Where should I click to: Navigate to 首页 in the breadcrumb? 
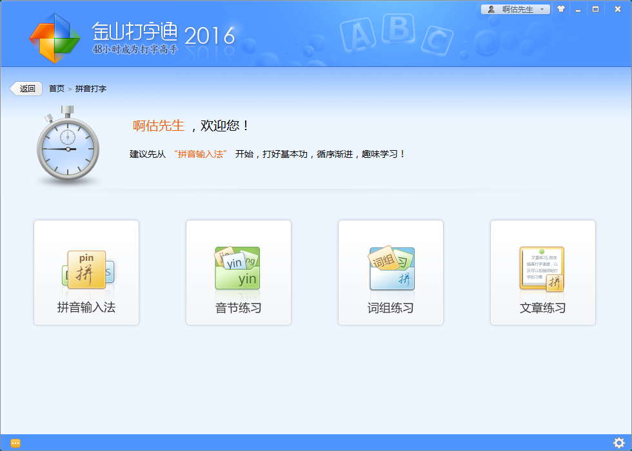57,89
